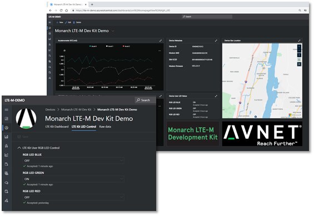
Task: Switch to Raw data tab
Action: point(105,127)
